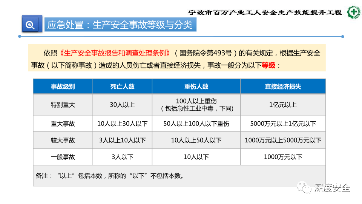Viewport: 362px width, 204px height.
Task: Select the slide title 应急处置：生产安全事故等级与分类
Action: (120, 25)
